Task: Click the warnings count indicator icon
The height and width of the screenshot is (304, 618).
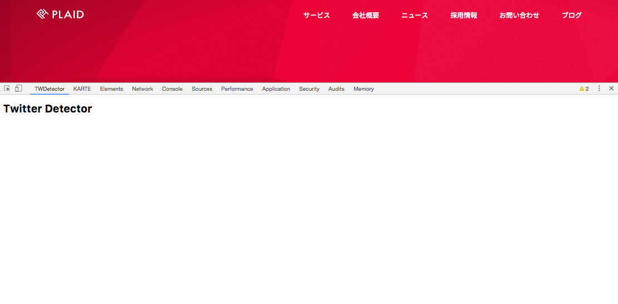Action: coord(583,89)
